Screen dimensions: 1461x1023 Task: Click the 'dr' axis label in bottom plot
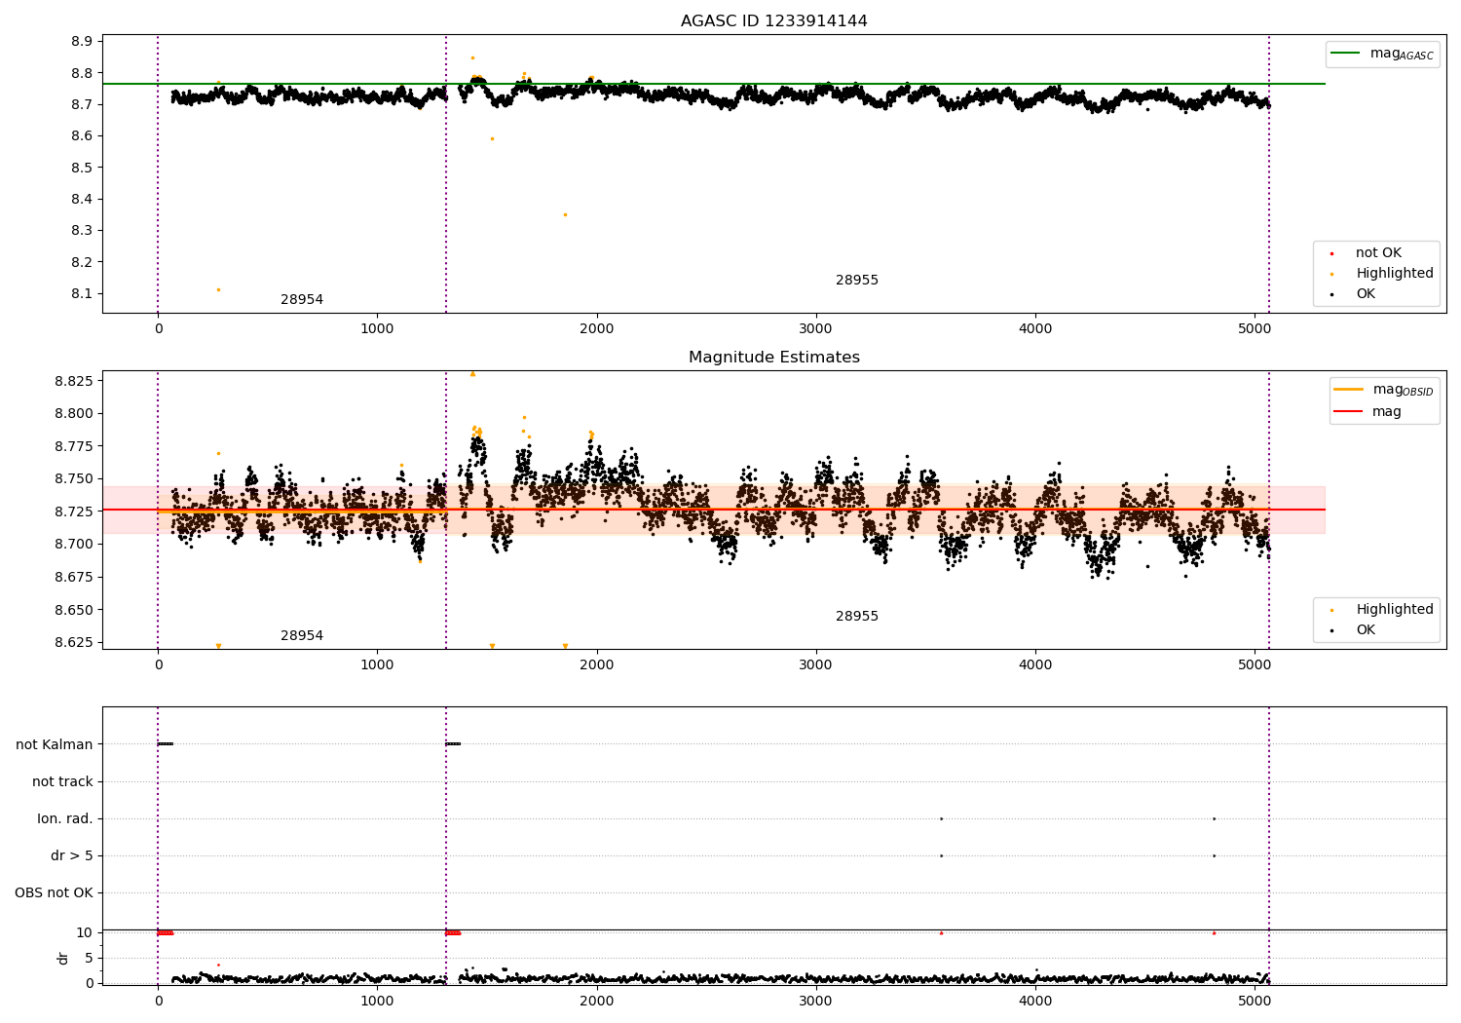(63, 958)
